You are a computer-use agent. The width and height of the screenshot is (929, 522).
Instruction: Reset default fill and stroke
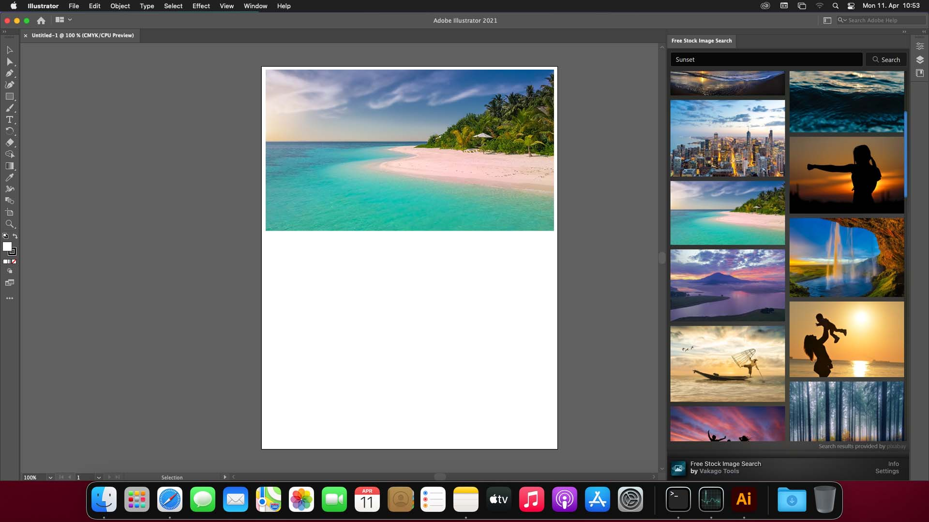5,236
